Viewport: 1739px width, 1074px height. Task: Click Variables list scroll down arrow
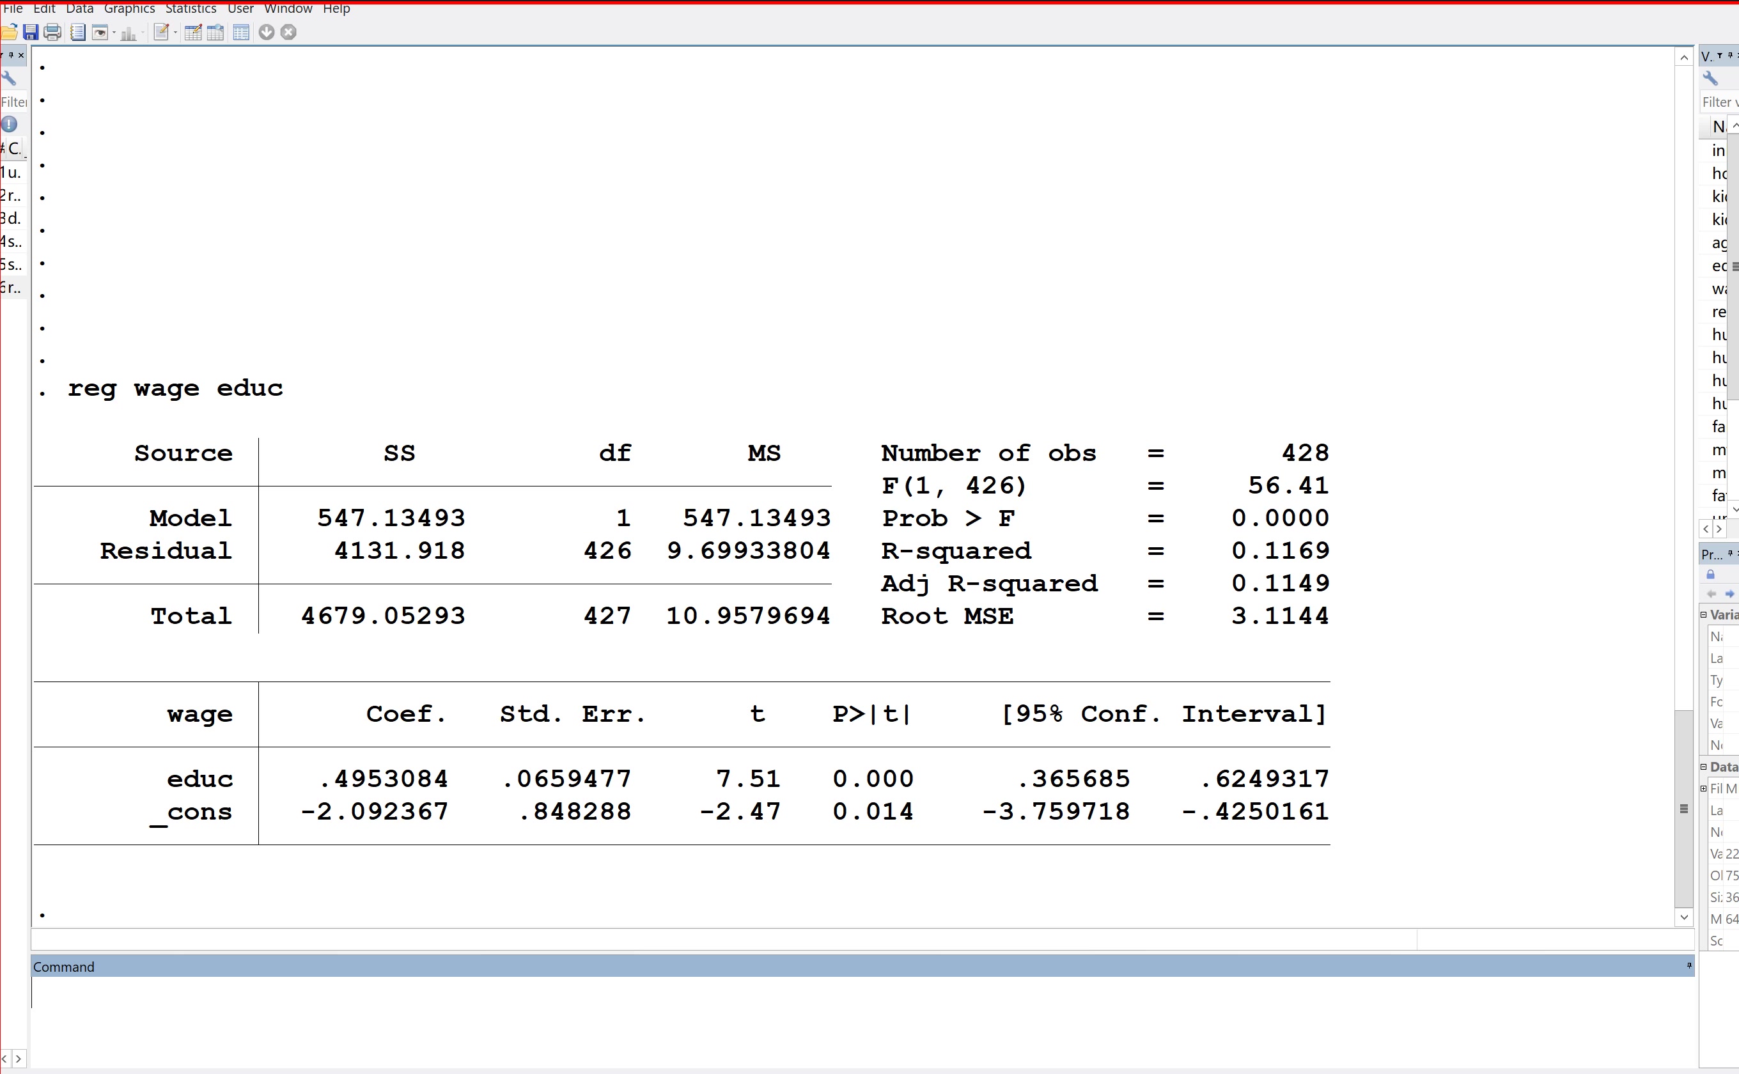[x=1734, y=510]
